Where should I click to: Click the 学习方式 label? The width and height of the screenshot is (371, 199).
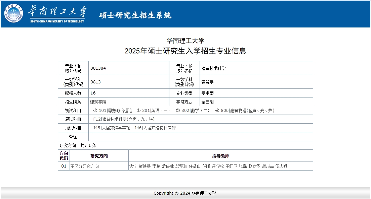point(184,102)
